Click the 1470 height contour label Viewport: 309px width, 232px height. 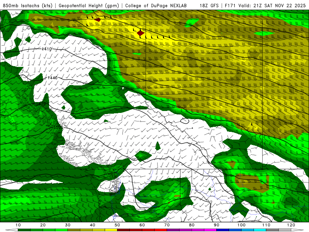[x=41, y=104]
